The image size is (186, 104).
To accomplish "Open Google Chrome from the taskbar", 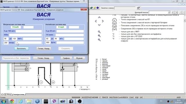I will tap(12, 101).
